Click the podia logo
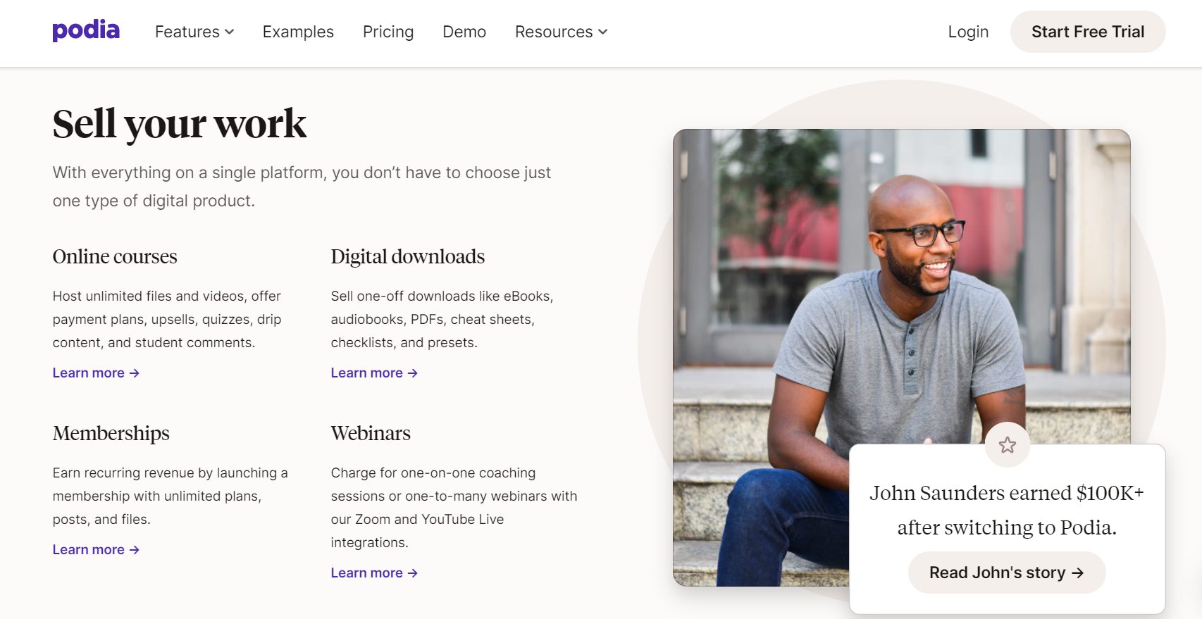Image resolution: width=1202 pixels, height=619 pixels. [86, 31]
